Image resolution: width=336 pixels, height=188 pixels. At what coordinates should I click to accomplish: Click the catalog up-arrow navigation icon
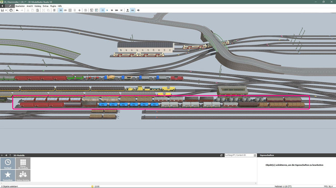(10, 155)
